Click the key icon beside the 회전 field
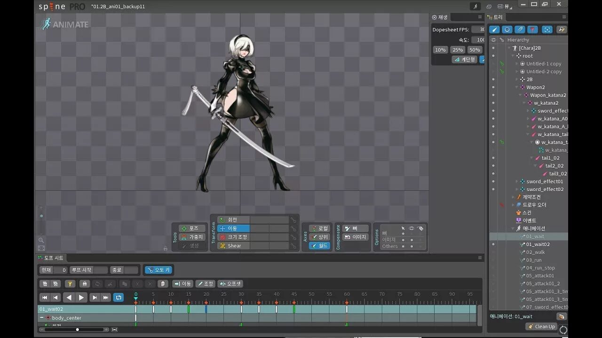602x338 pixels. click(293, 220)
